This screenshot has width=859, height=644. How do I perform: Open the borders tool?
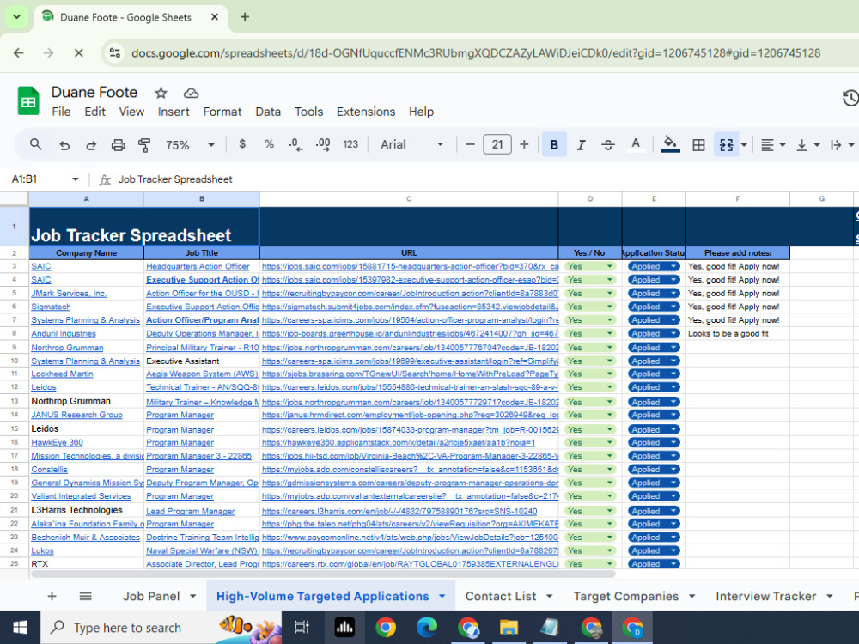coord(698,145)
